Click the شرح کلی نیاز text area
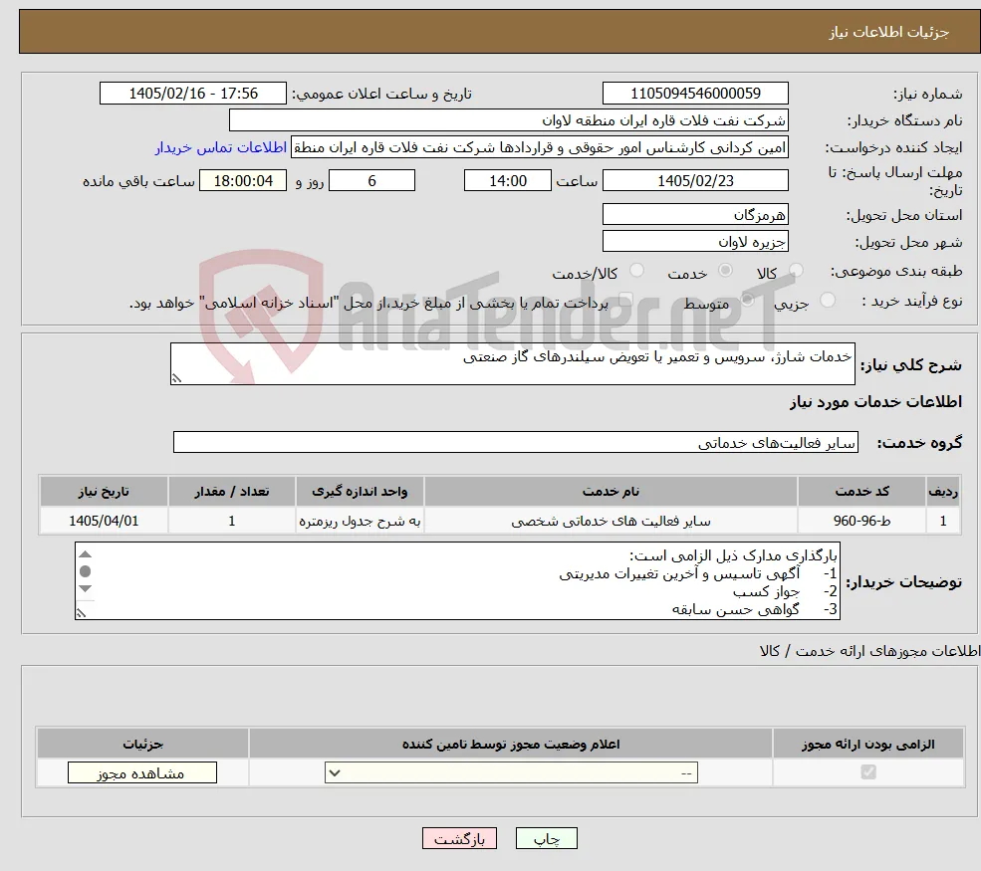The height and width of the screenshot is (871, 981). click(512, 363)
